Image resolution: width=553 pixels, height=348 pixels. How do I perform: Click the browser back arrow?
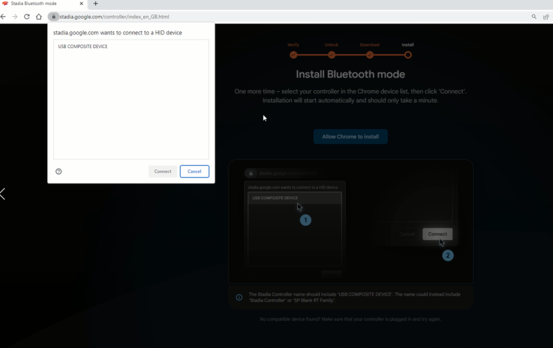click(x=3, y=17)
